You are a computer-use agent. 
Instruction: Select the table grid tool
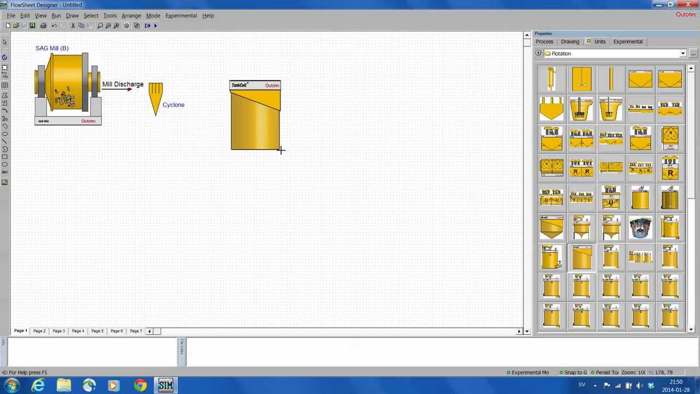(4, 85)
